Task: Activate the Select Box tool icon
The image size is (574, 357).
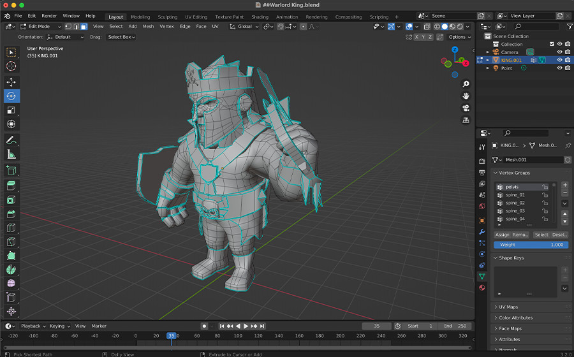Action: pyautogui.click(x=11, y=52)
